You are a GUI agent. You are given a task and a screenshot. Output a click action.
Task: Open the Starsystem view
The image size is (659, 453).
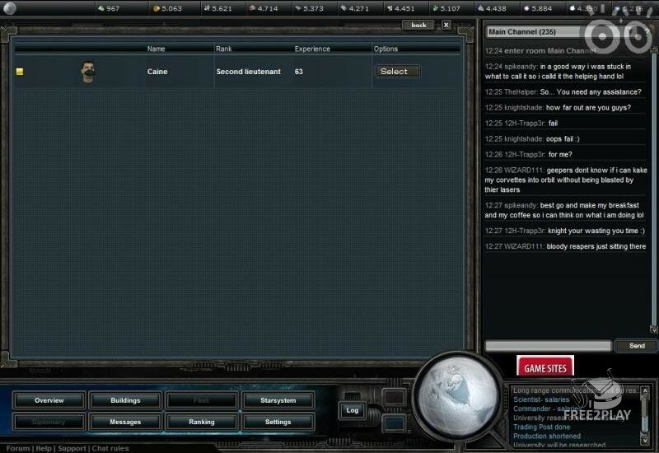tap(278, 400)
